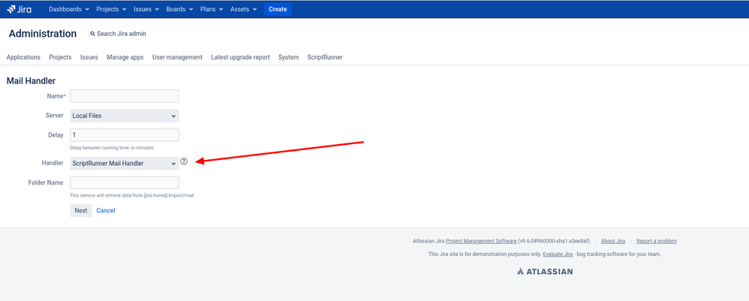Click the Atlassian logo in footer

[545, 272]
